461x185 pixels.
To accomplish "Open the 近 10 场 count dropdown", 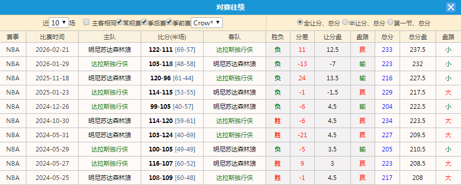I will coord(59,23).
